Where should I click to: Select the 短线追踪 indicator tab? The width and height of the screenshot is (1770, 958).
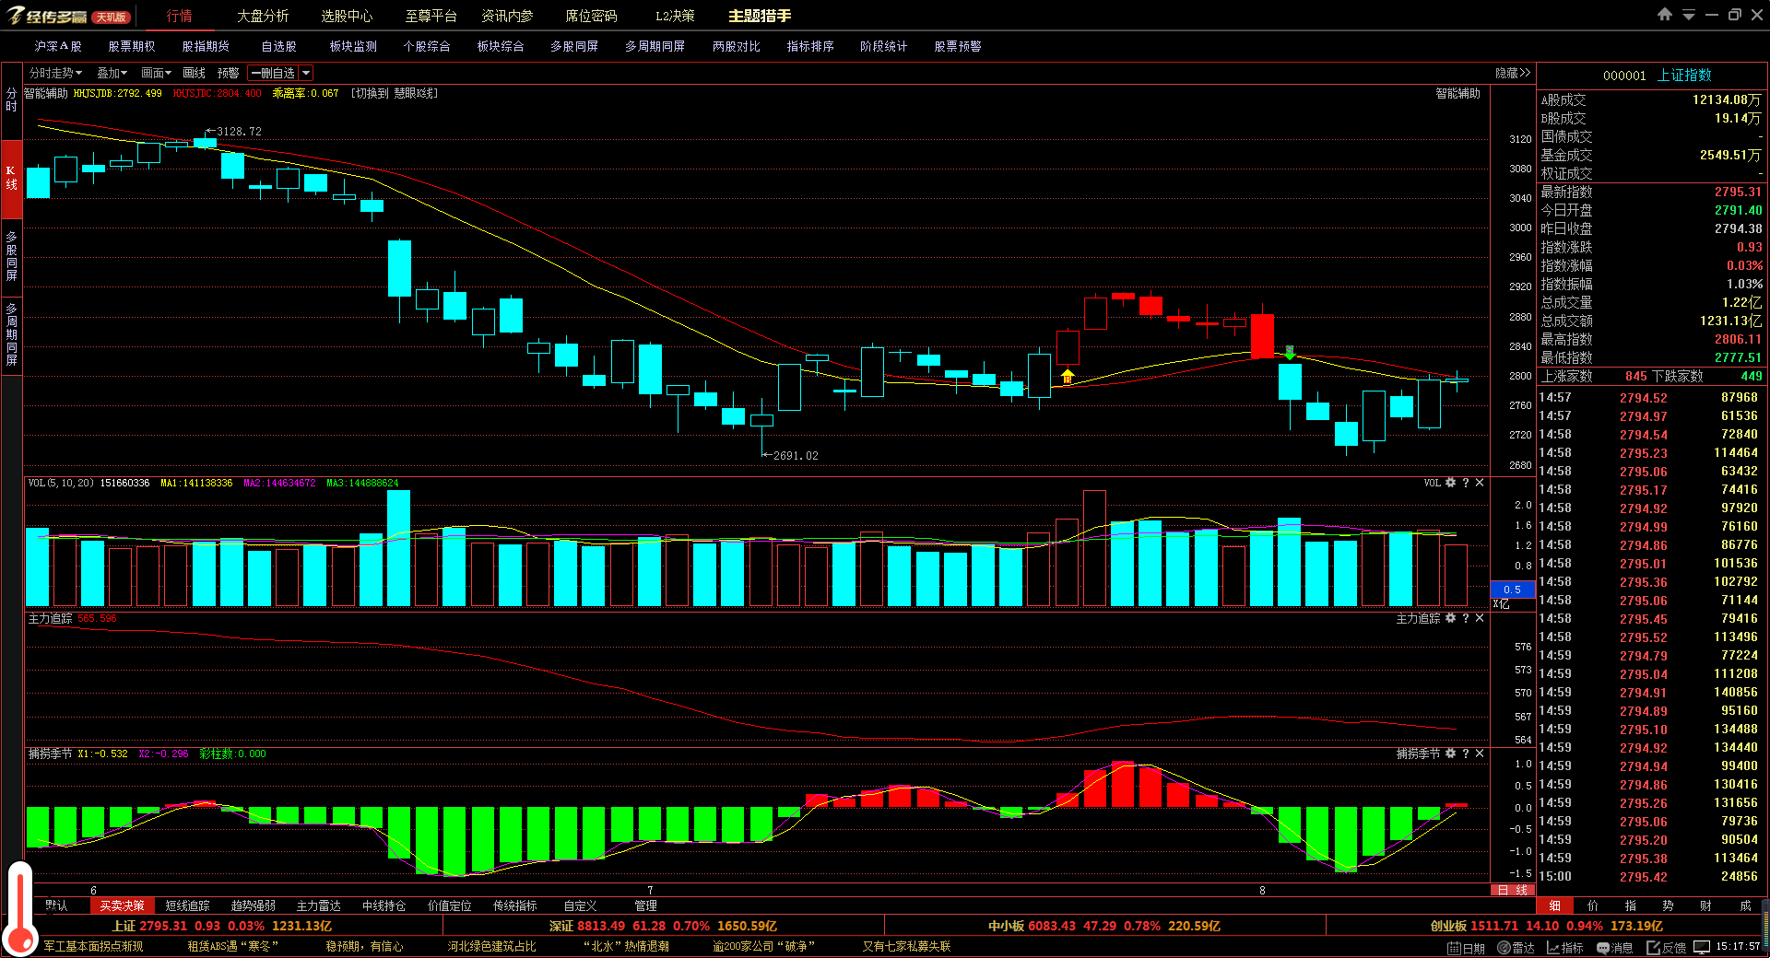[x=187, y=905]
